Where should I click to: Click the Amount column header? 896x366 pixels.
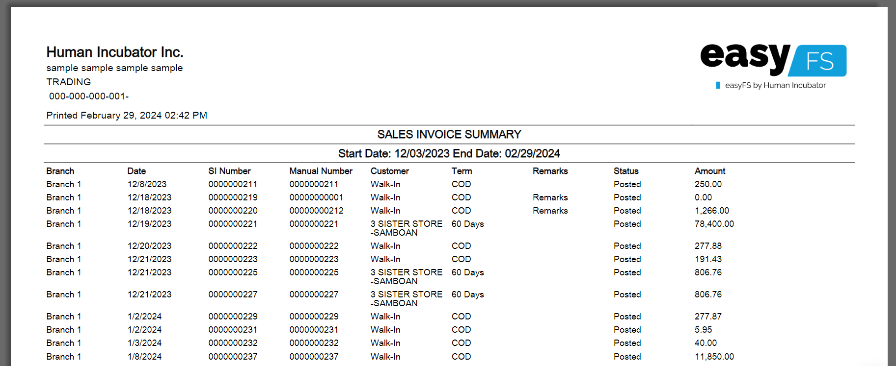(x=709, y=171)
